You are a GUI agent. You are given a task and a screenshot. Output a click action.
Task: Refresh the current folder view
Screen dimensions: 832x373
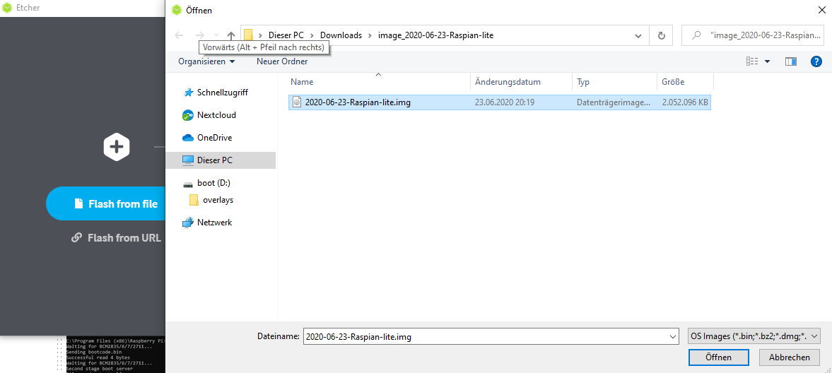click(661, 35)
